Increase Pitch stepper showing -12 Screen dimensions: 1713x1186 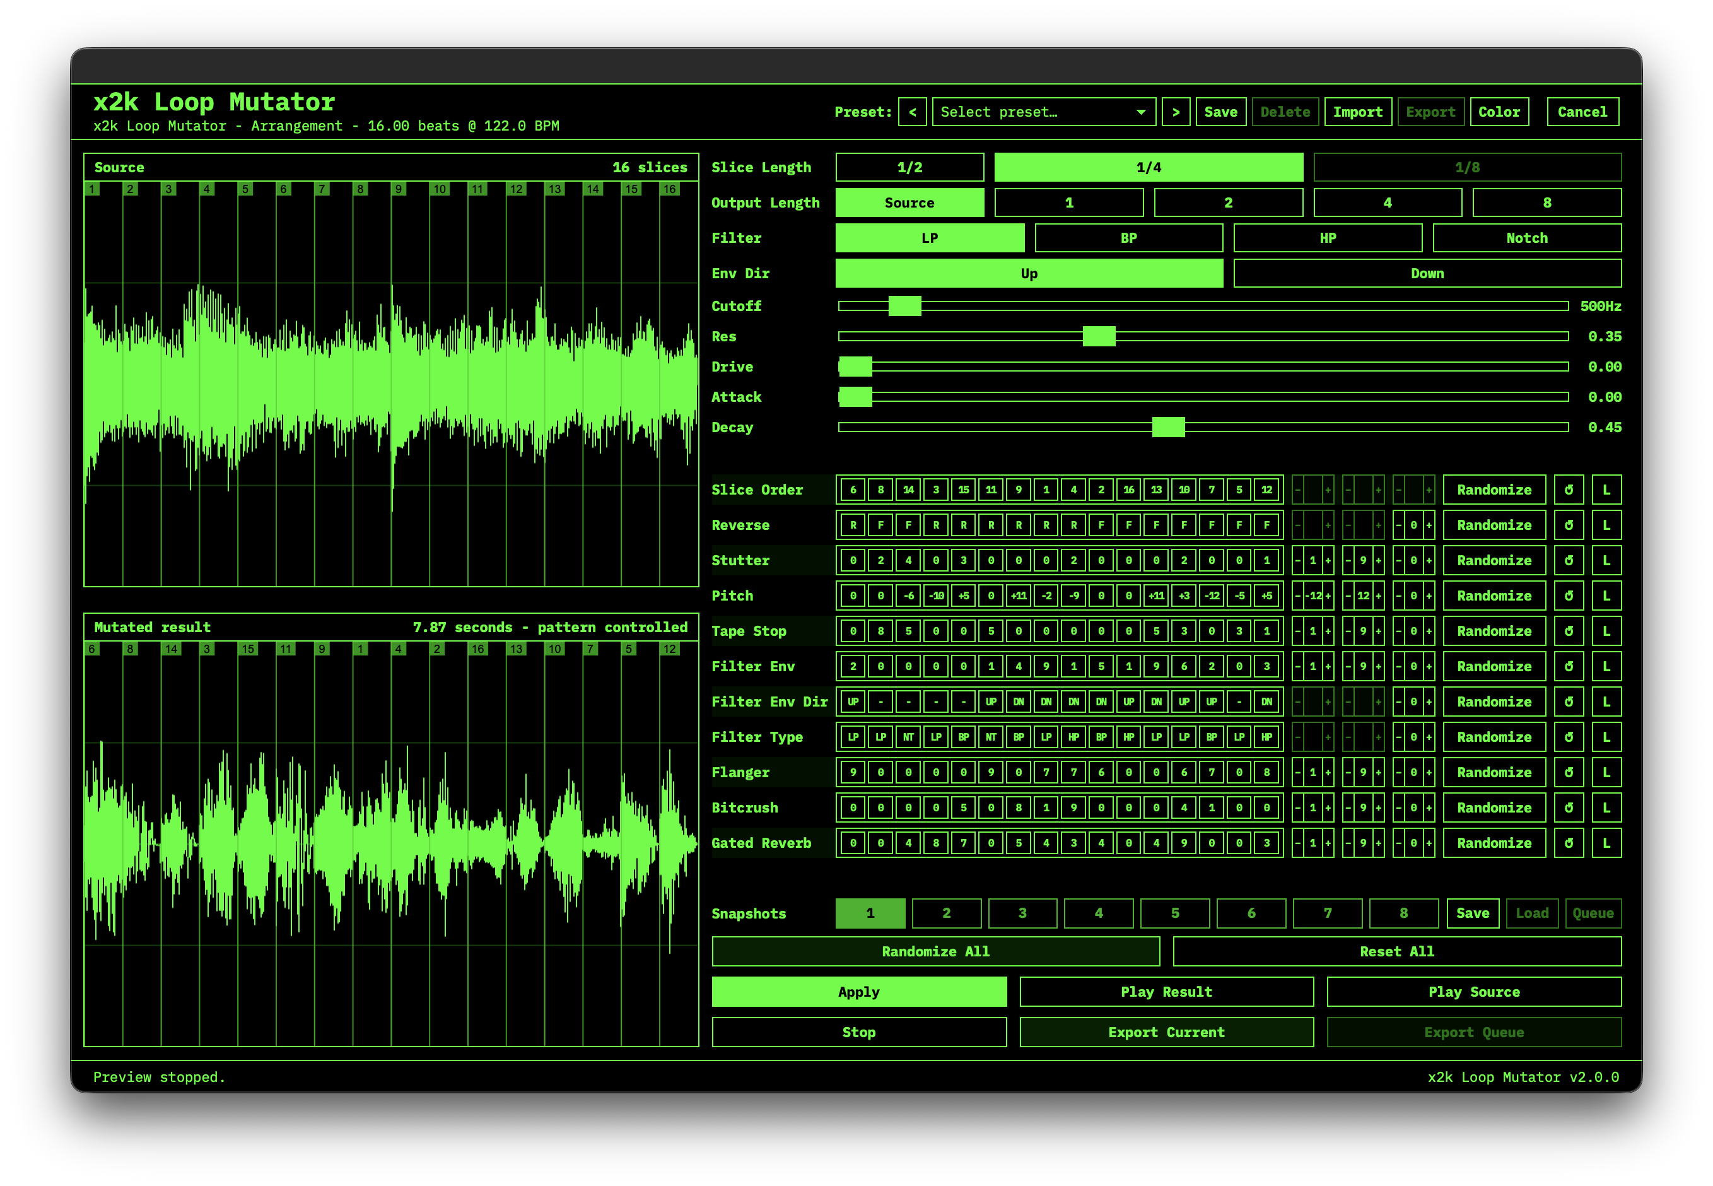click(x=1328, y=596)
